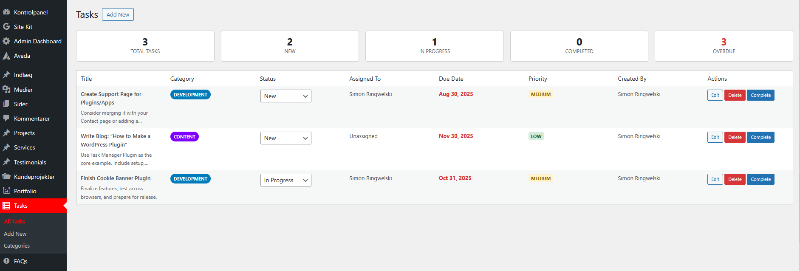800x271 pixels.
Task: Click MEDIUM priority badge on Cookie Banner row
Action: (540, 178)
